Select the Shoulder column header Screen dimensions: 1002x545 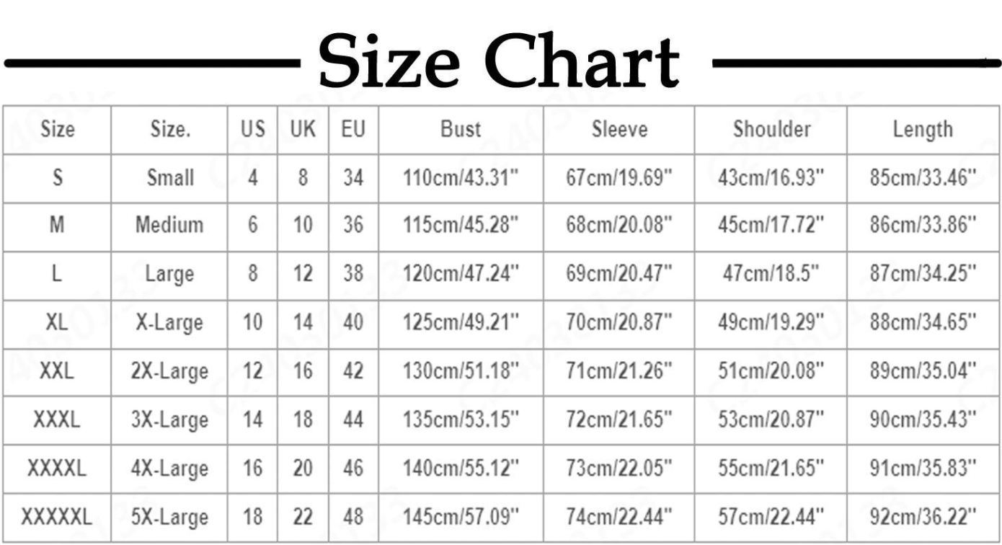pos(771,129)
